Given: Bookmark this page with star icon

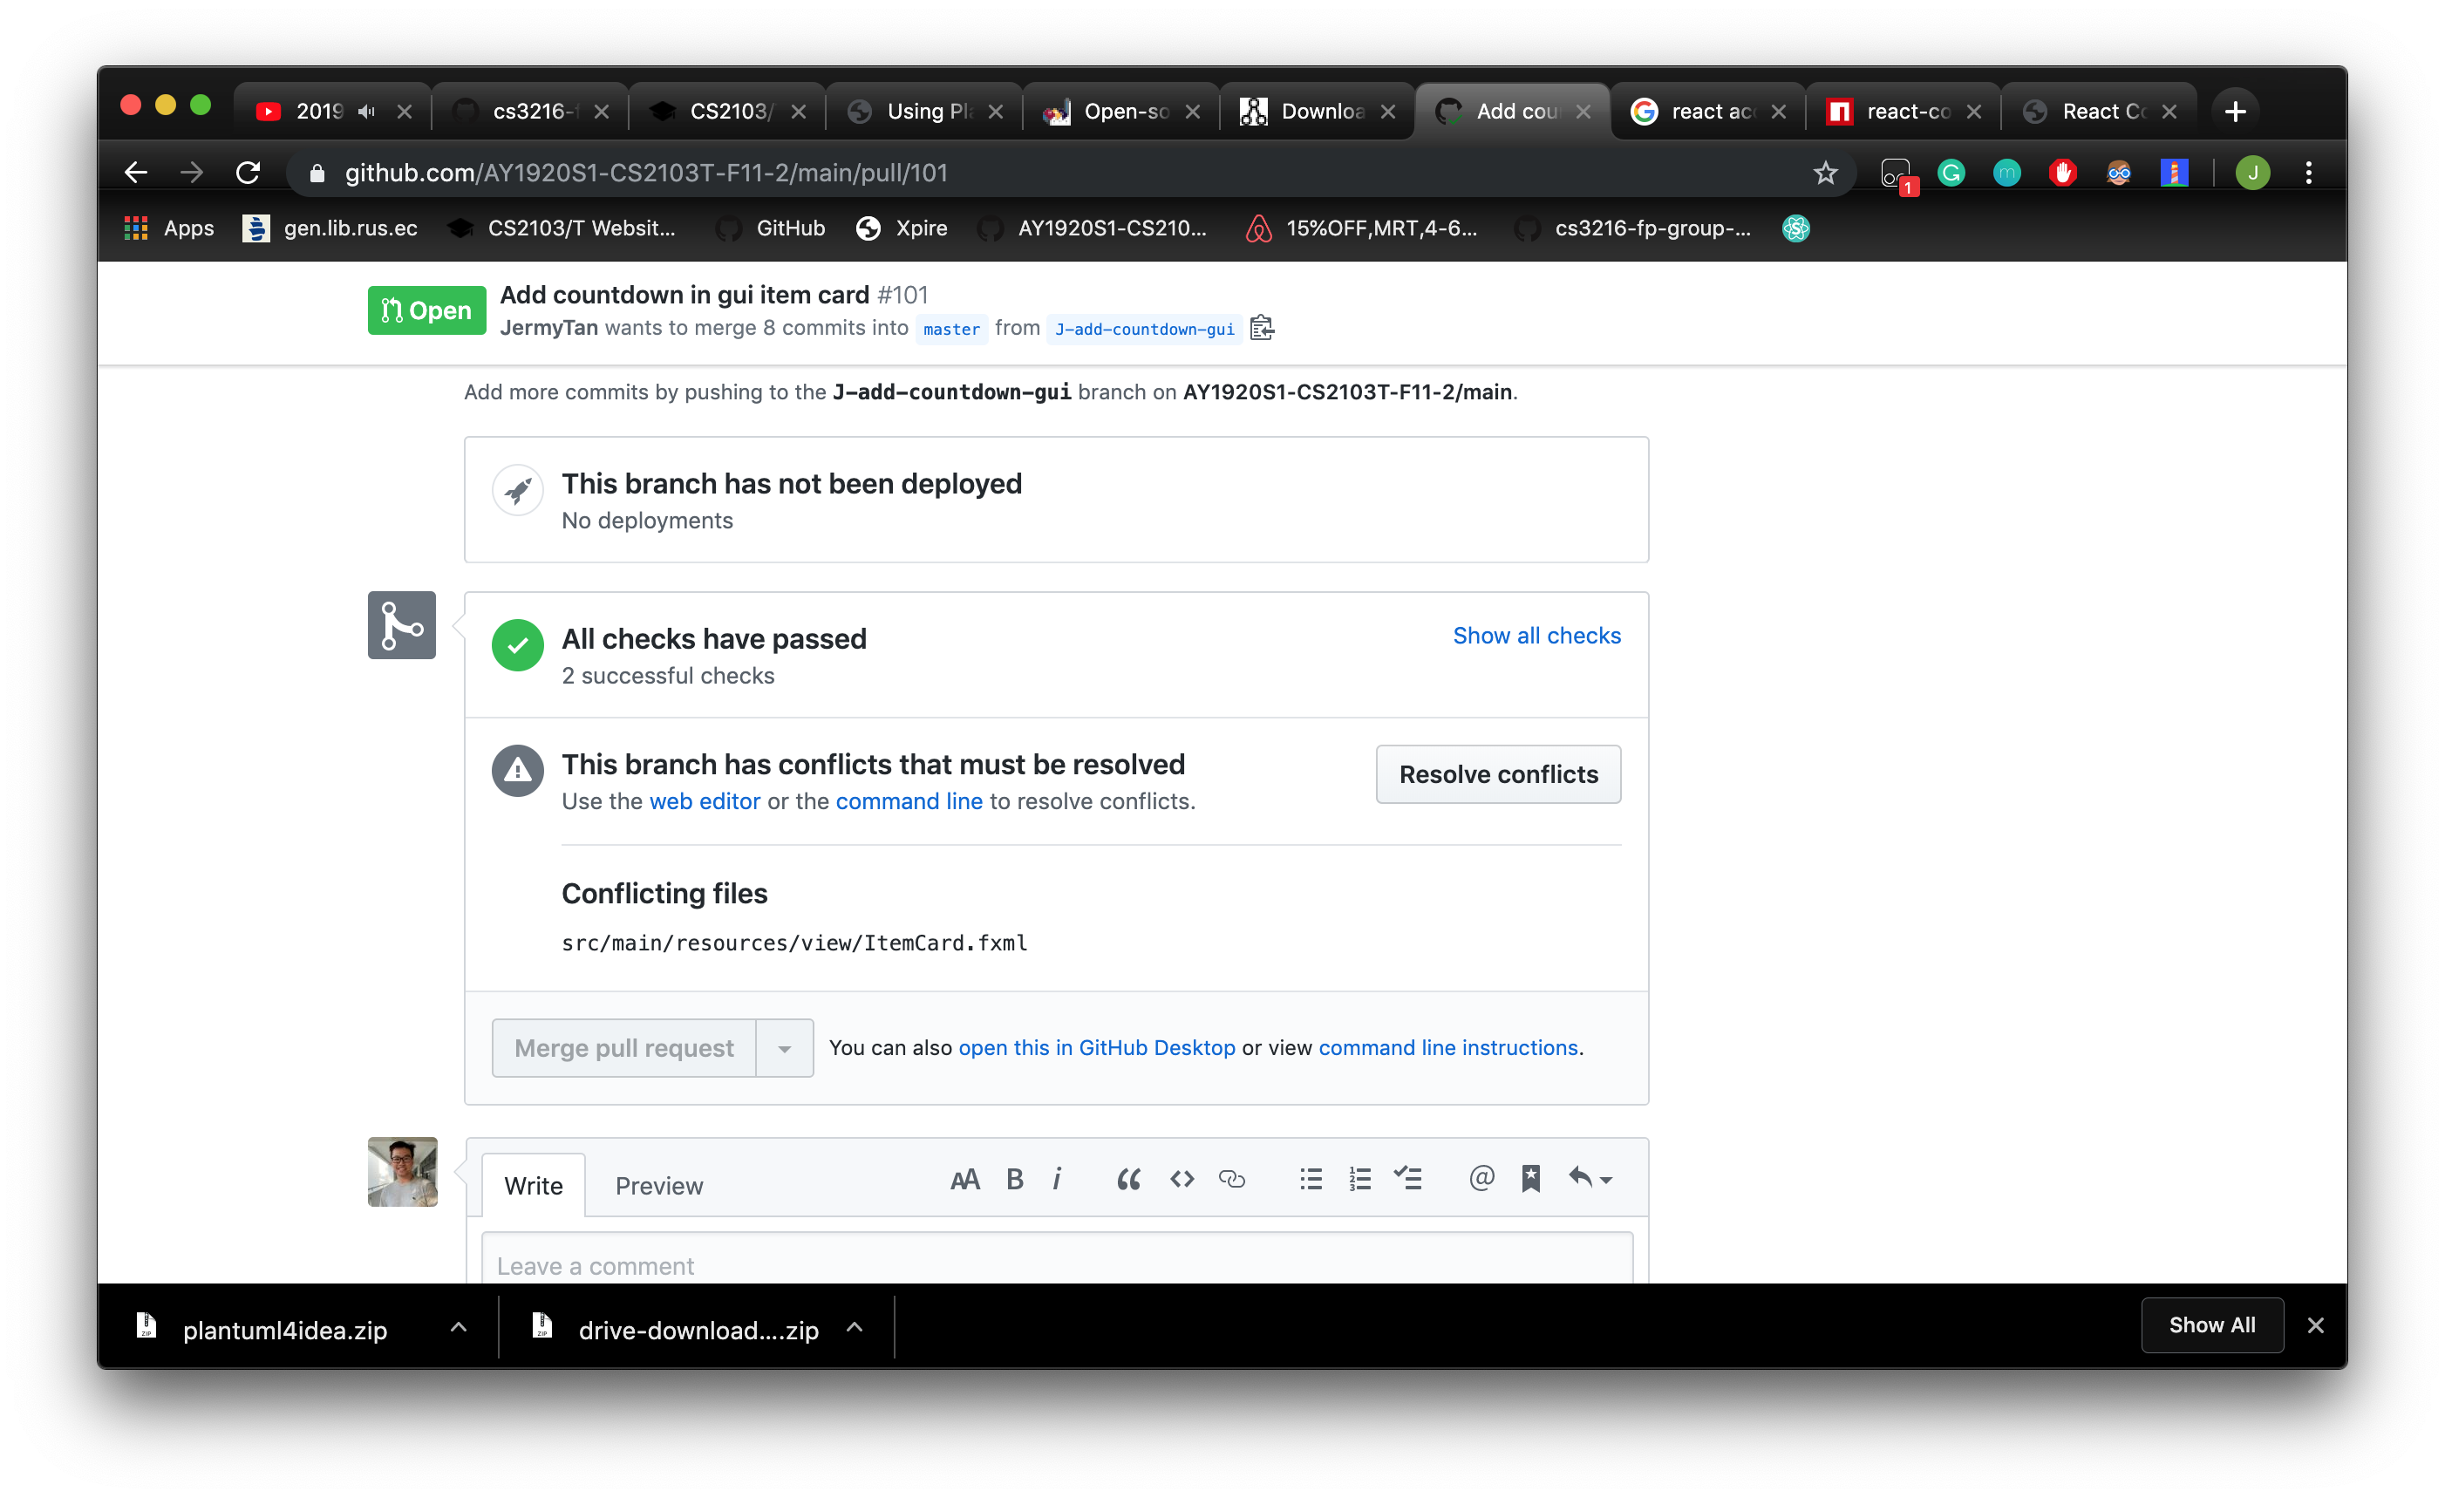Looking at the screenshot, I should pos(1825,173).
